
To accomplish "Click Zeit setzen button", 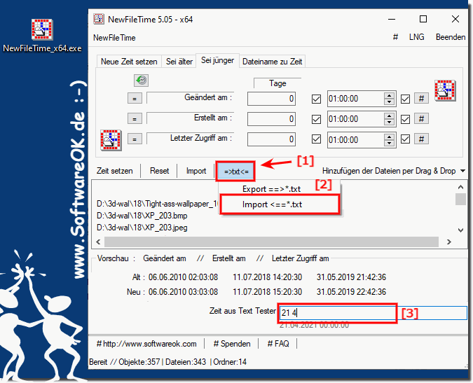I will [115, 171].
